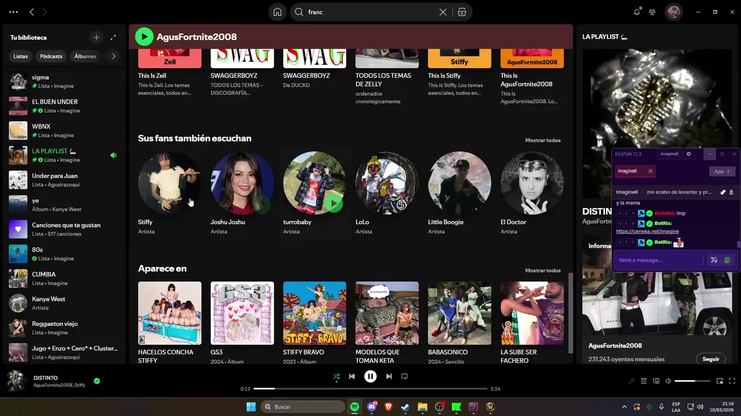Open Under para Juan playlist
Screen dimensions: 741x416
(x=64, y=180)
